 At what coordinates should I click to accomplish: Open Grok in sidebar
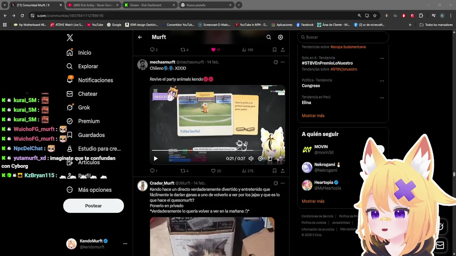[x=78, y=107]
